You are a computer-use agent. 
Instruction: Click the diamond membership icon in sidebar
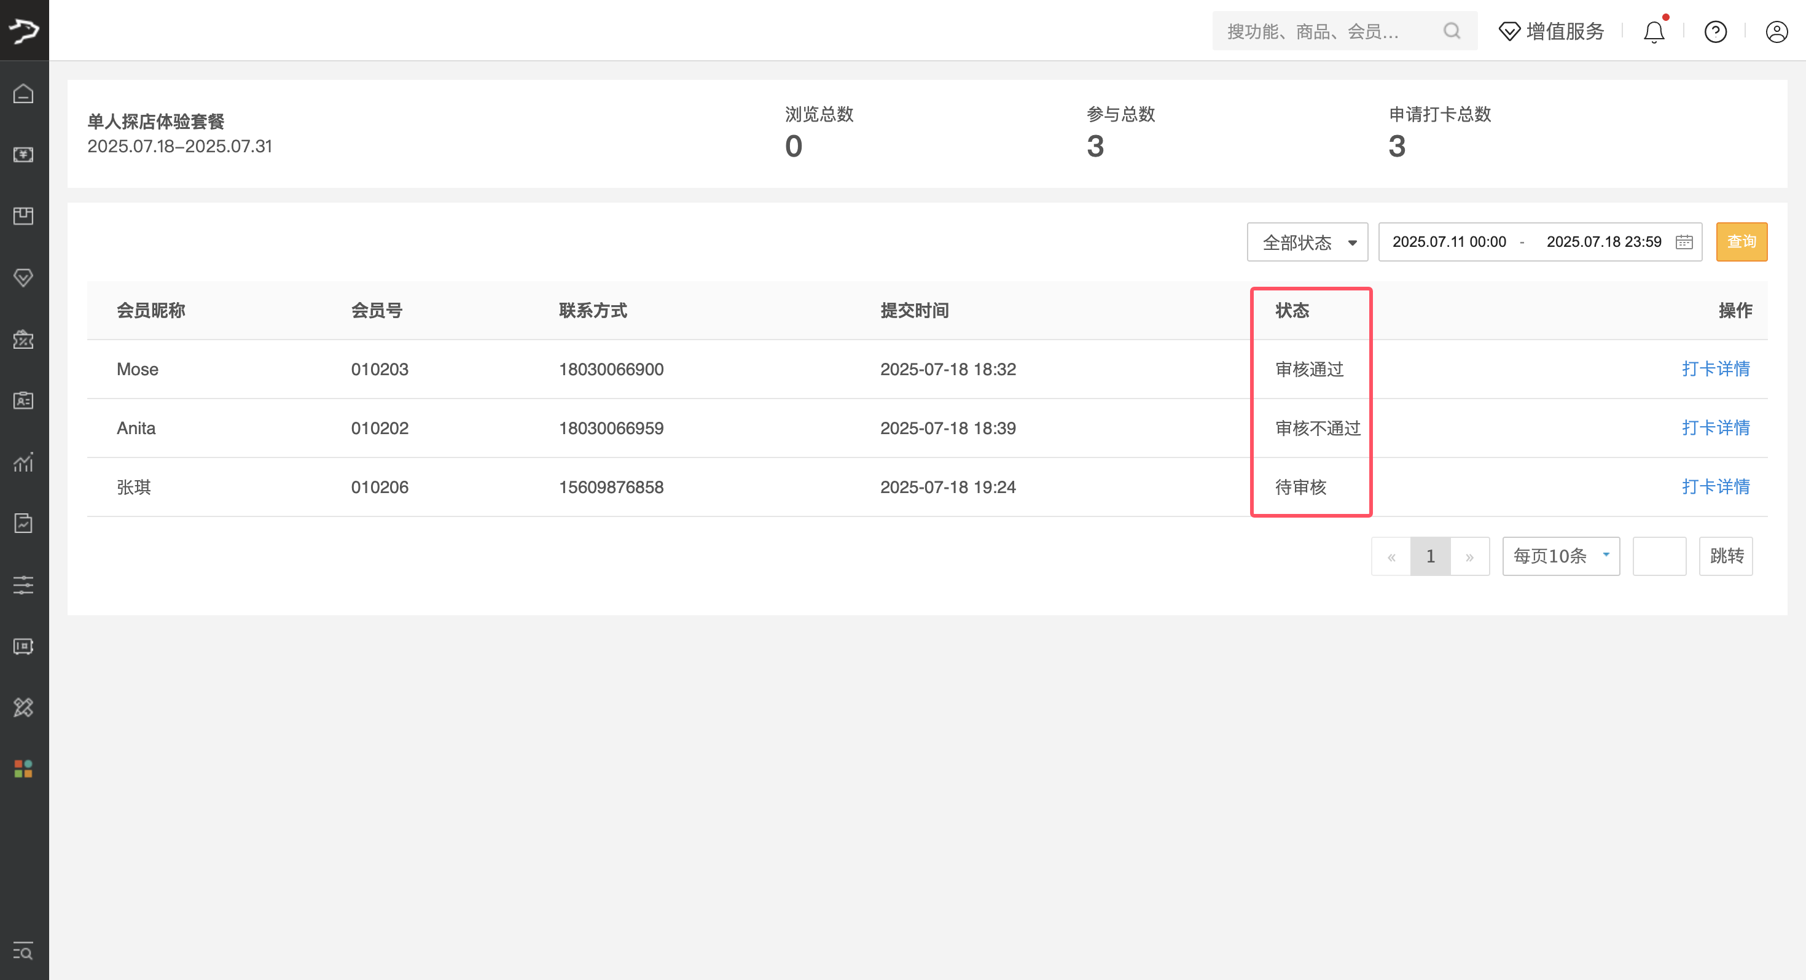click(23, 278)
